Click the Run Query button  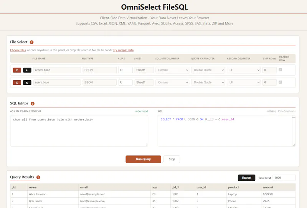tap(143, 159)
